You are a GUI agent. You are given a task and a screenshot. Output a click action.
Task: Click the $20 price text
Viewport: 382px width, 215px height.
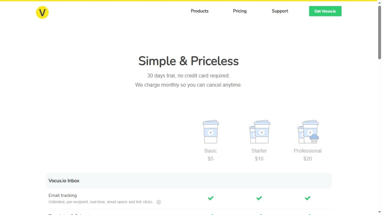point(308,159)
